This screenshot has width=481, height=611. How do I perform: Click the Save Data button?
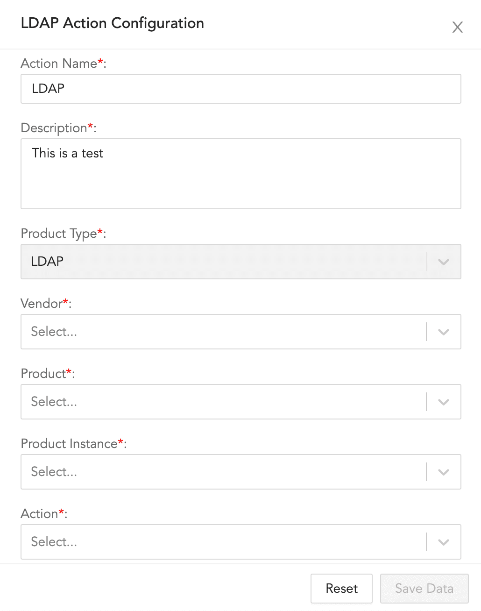tap(424, 588)
